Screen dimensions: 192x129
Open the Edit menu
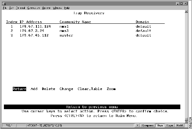(x=11, y=8)
